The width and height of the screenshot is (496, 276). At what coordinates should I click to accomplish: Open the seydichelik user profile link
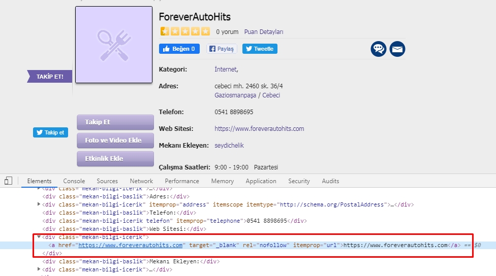229,145
